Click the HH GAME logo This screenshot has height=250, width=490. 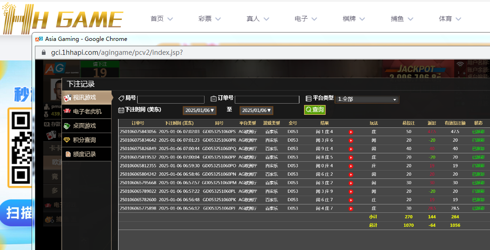point(63,19)
